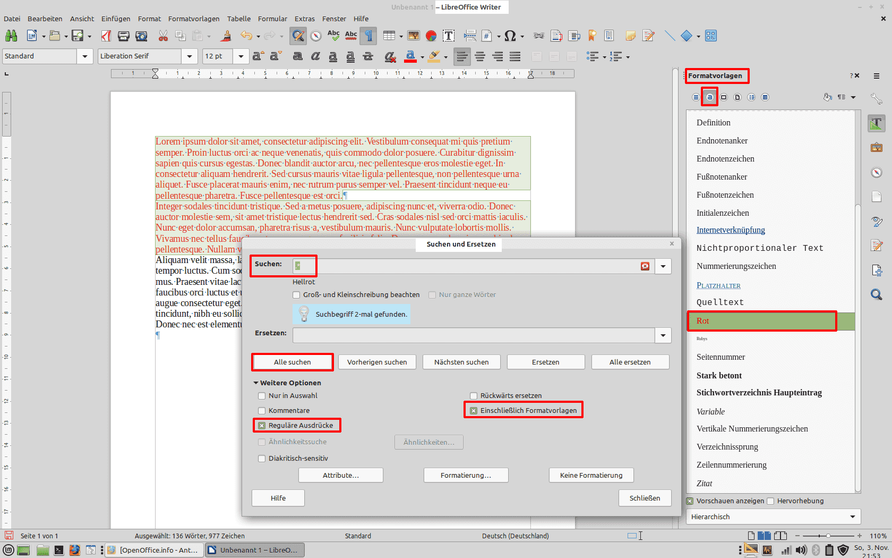
Task: Check Rückwärts ersetzen checkbox
Action: pyautogui.click(x=474, y=396)
